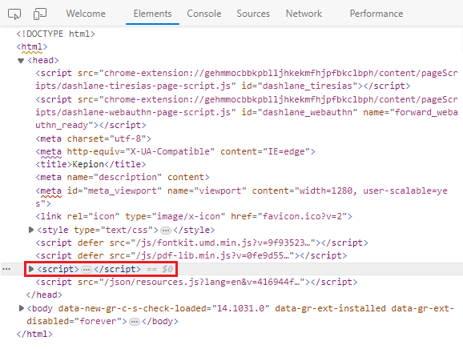
Task: Expand the style type="text/css" node
Action: 31,230
